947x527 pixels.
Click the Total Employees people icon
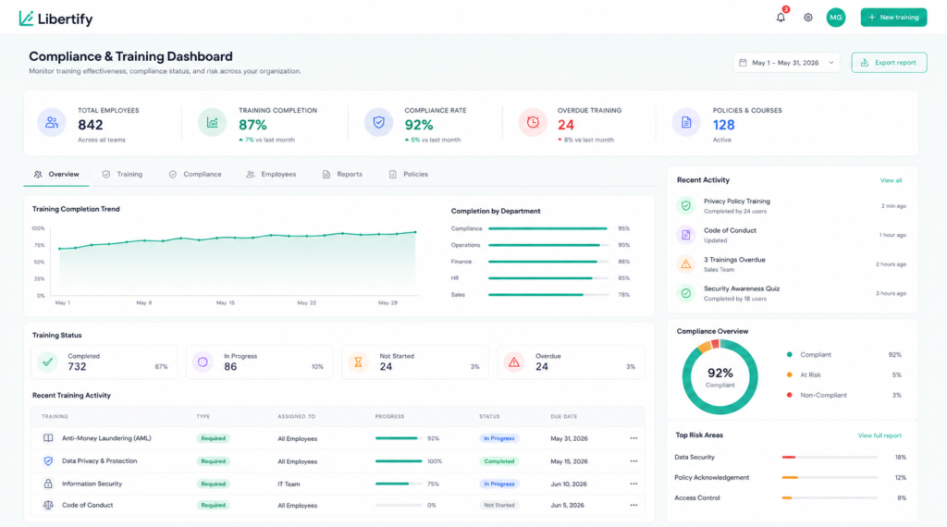[x=52, y=123]
